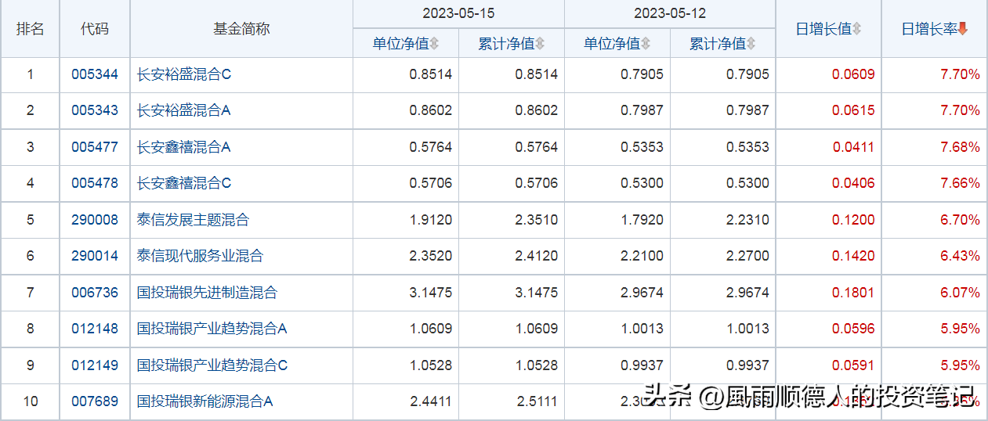
Task: Select 05-15 单位净值 cell 1.0609
Action: (x=431, y=329)
